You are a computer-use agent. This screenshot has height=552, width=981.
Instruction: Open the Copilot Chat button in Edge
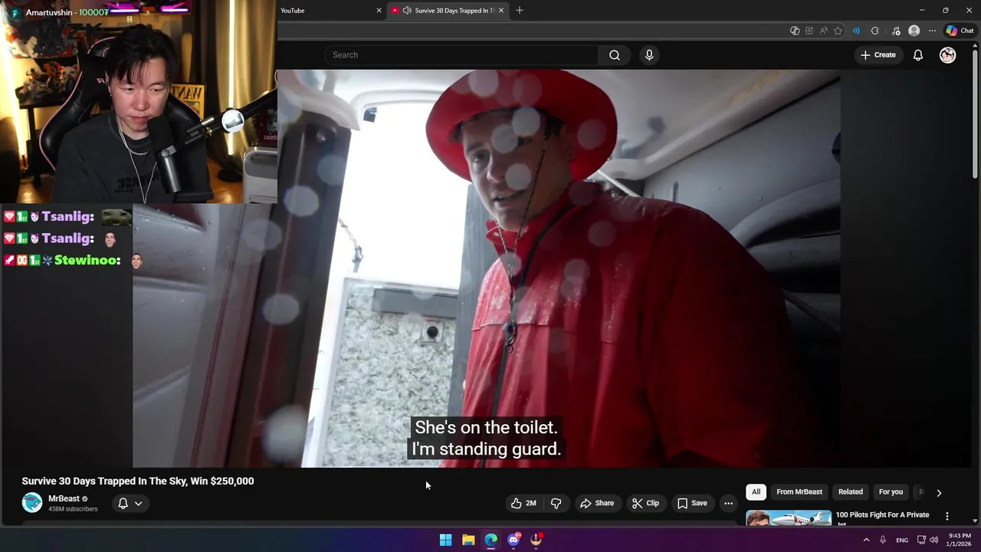[960, 31]
